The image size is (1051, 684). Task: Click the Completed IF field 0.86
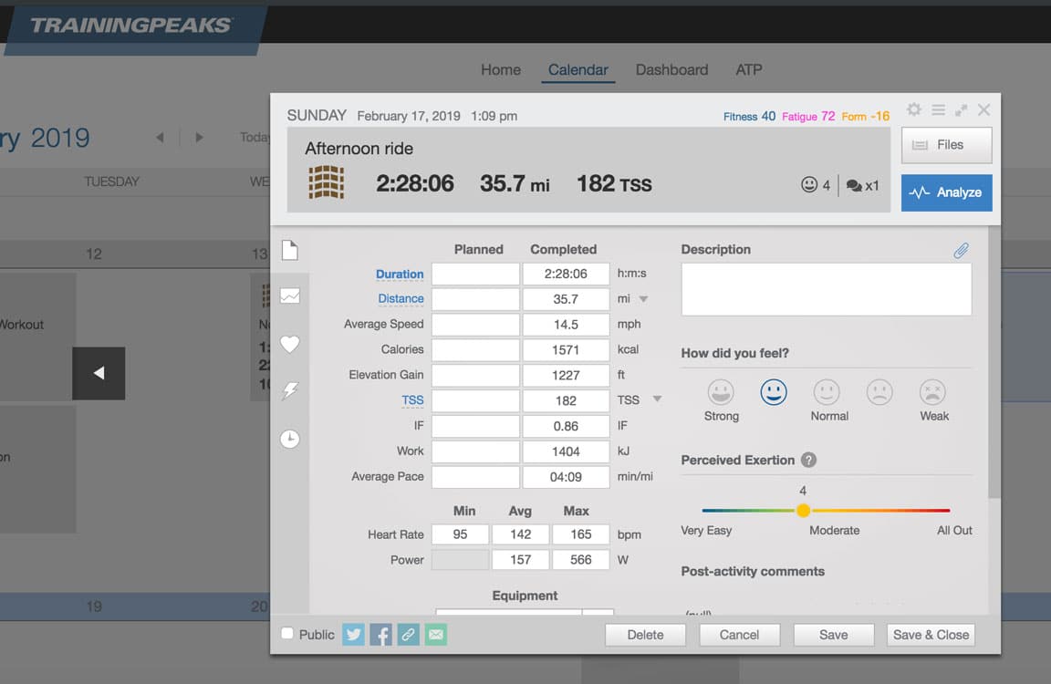coord(566,426)
